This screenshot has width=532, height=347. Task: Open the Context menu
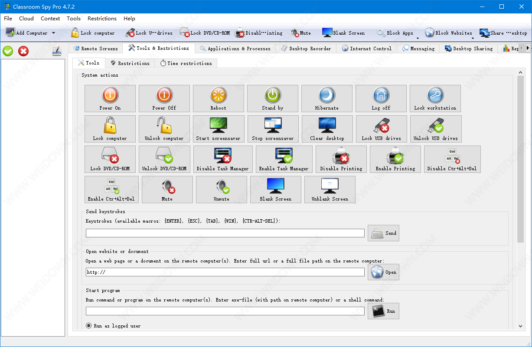(x=50, y=19)
